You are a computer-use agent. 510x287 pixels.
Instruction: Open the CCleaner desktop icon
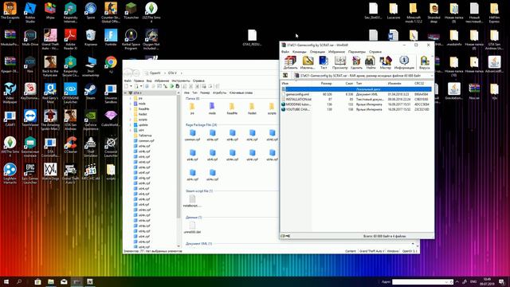click(x=70, y=145)
